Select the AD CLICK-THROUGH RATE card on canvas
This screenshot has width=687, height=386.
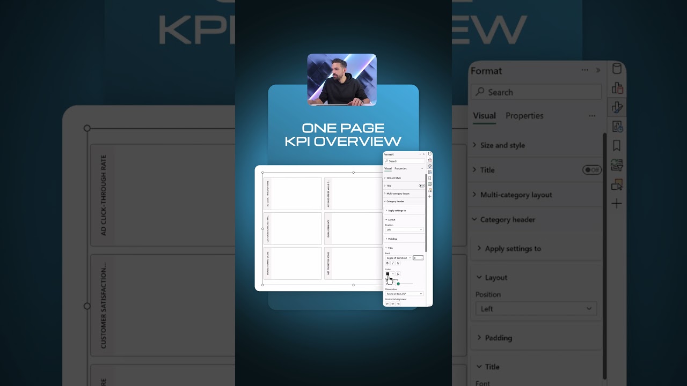(293, 194)
